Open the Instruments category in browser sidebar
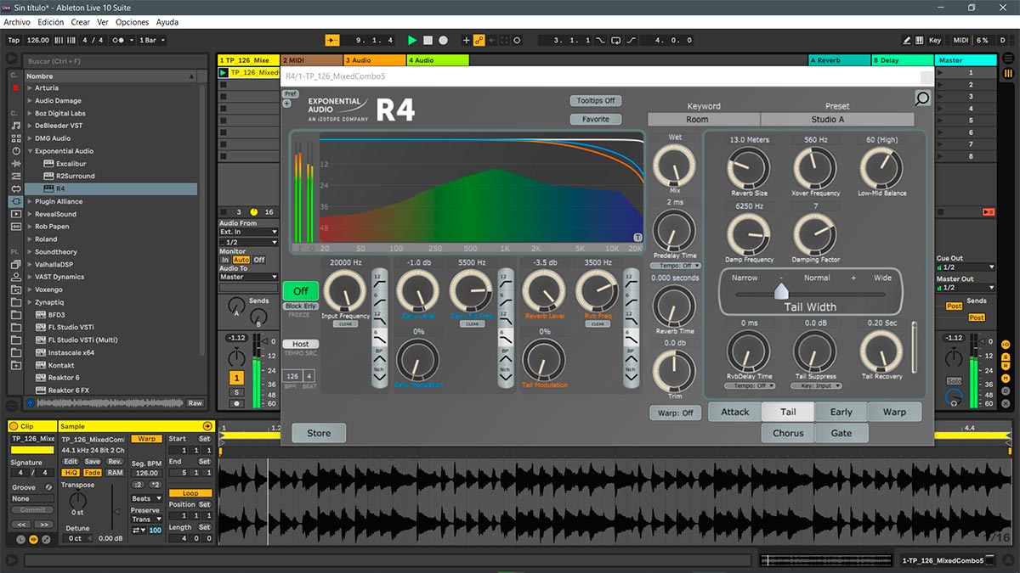This screenshot has height=573, width=1020. coord(14,151)
